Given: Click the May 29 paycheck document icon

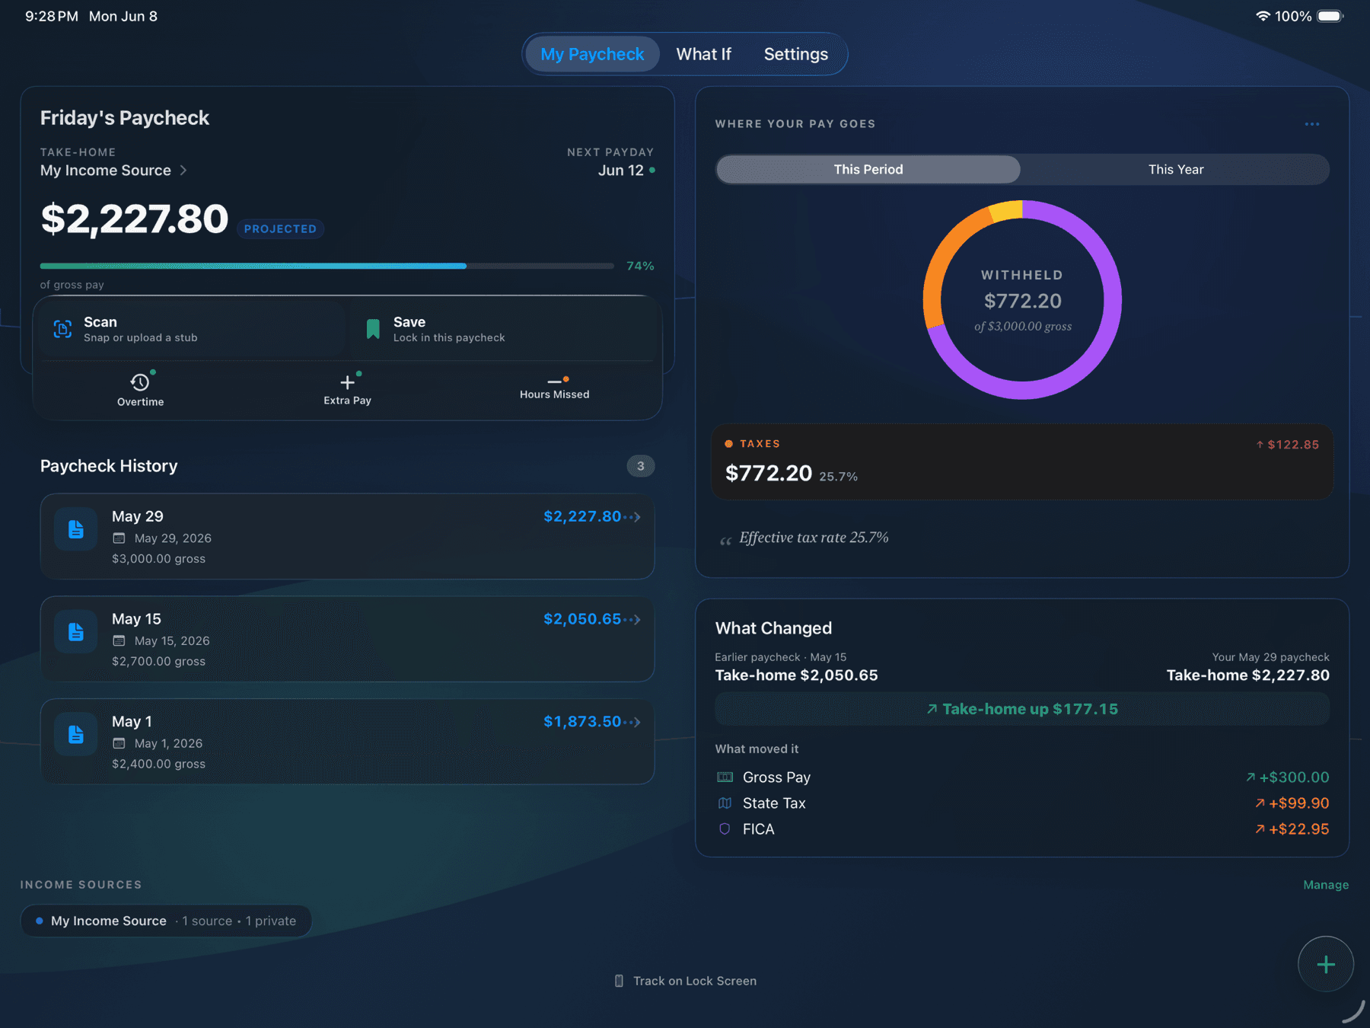Looking at the screenshot, I should pos(76,529).
